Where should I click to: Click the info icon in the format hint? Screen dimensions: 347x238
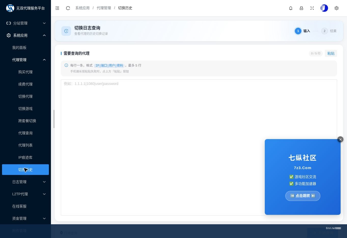pyautogui.click(x=66, y=65)
